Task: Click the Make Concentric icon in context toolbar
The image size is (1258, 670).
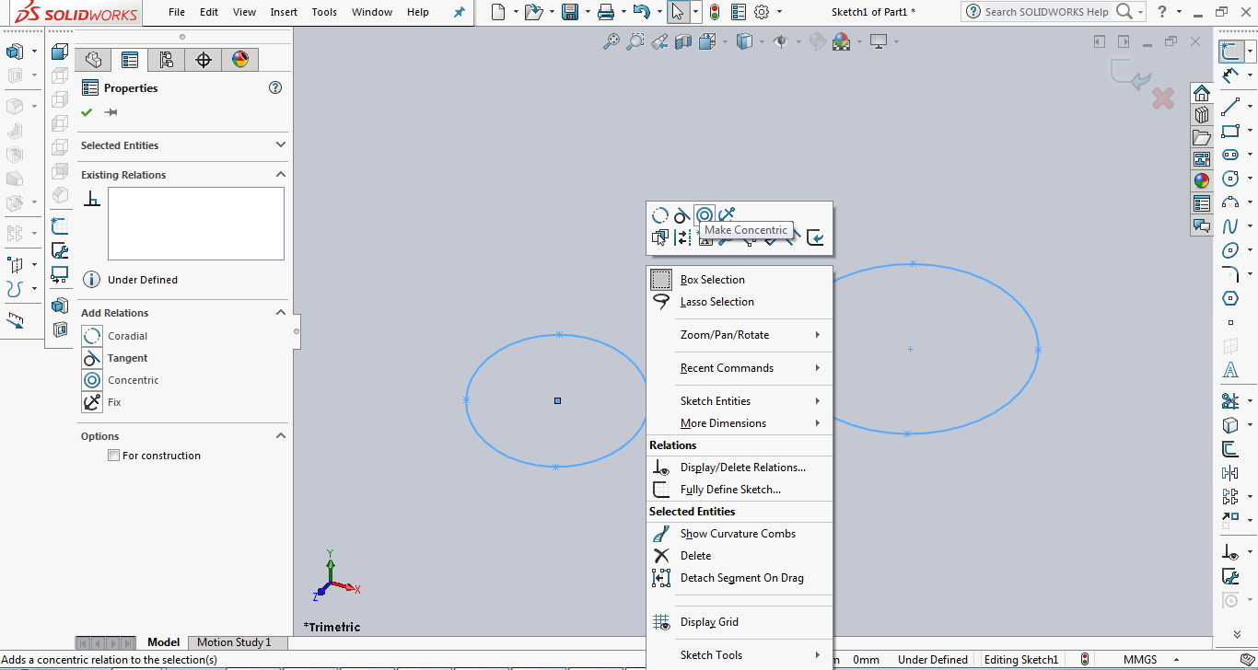Action: 705,215
